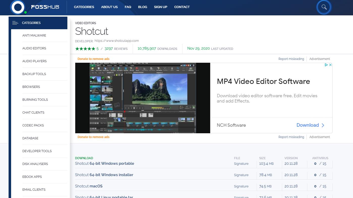Click the AdChoices triangle icon
The width and height of the screenshot is (353, 198).
[x=326, y=65]
